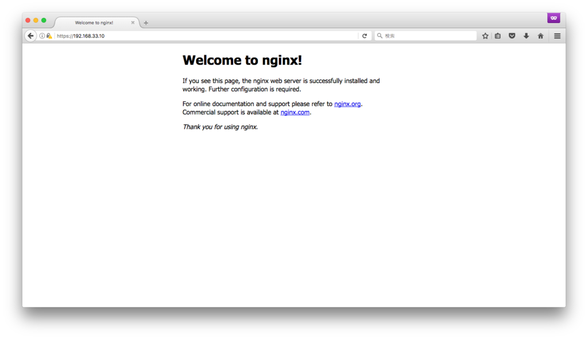Show site information via the info icon
Viewport: 588px width, 339px height.
(42, 36)
